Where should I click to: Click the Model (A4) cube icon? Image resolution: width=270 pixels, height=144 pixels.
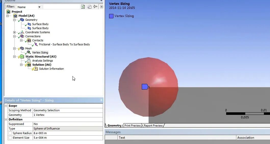[x=15, y=16]
